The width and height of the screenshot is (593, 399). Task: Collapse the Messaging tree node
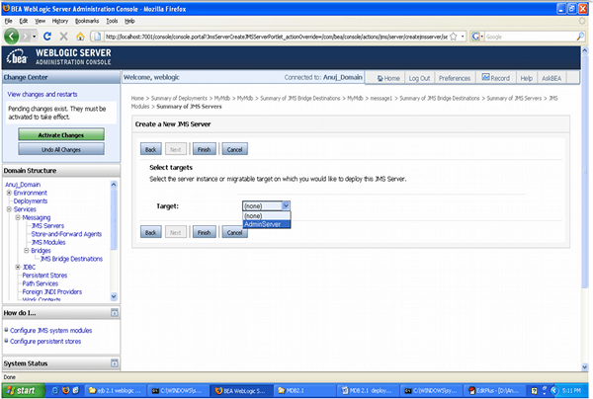(18, 217)
